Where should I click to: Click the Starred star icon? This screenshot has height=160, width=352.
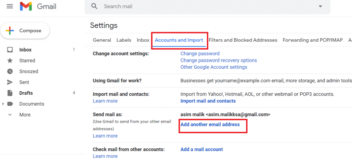tap(10, 61)
